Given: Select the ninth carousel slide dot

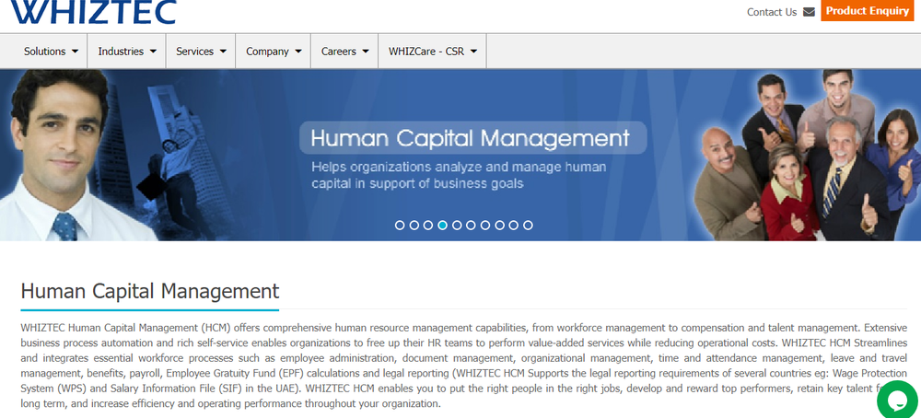Looking at the screenshot, I should click(514, 225).
